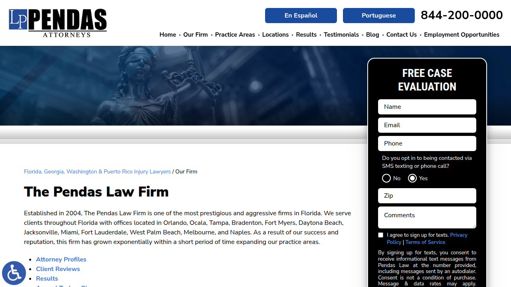Open the Client Reviews link
This screenshot has height=287, width=511.
point(58,269)
